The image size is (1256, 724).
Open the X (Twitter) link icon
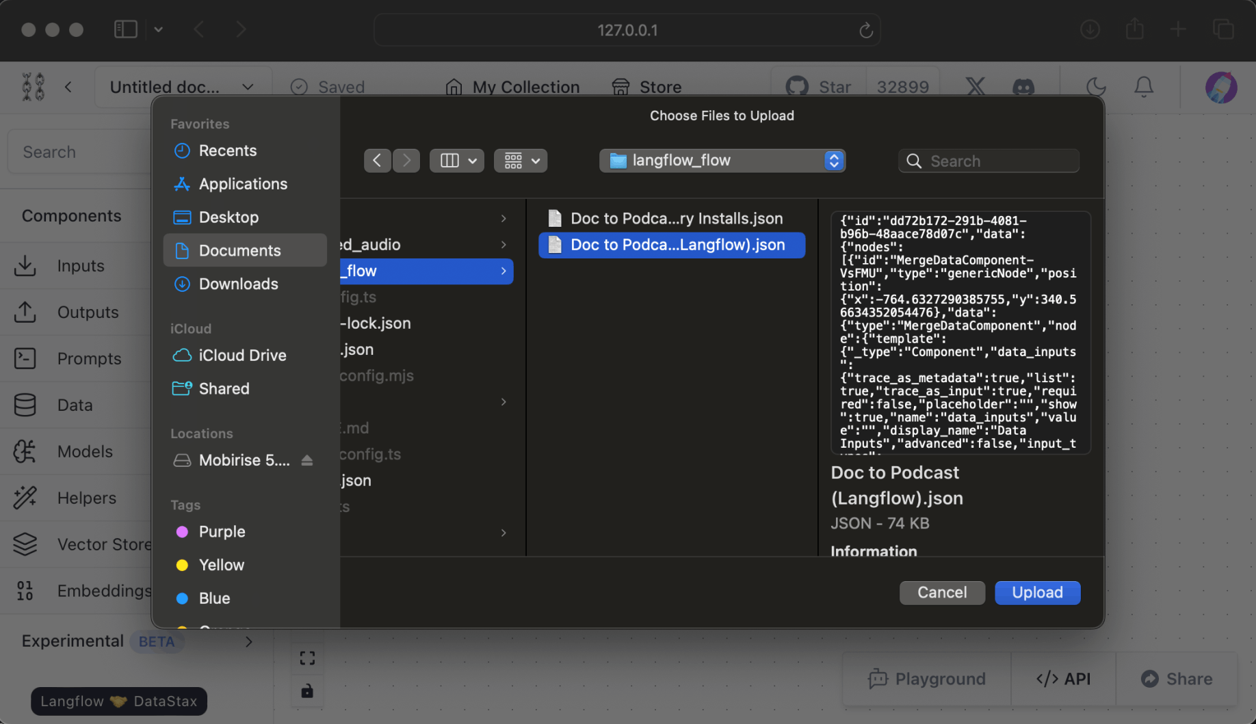[x=976, y=87]
